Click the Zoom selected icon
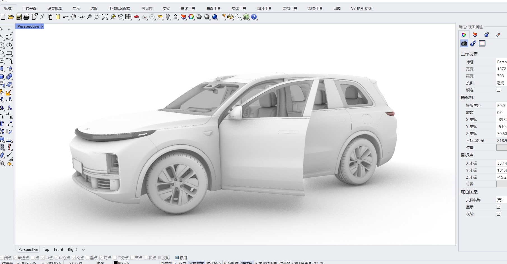 (x=113, y=17)
